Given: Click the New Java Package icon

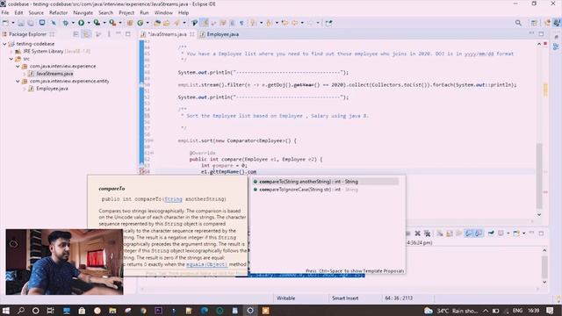Looking at the screenshot, I should (x=130, y=23).
